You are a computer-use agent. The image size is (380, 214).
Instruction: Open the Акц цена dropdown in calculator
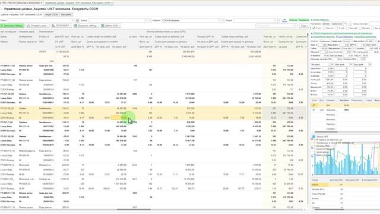pyautogui.click(x=370, y=65)
